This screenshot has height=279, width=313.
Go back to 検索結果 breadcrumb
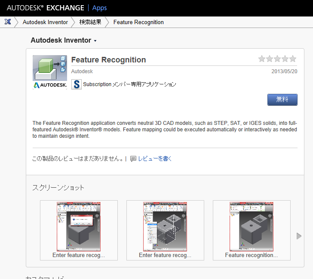90,22
